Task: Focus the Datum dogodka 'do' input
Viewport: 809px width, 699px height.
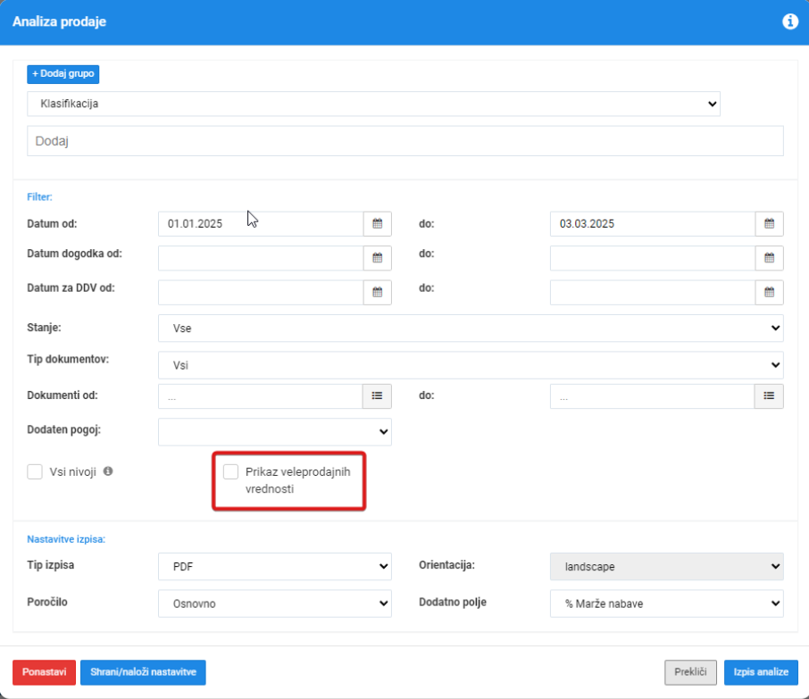Action: (x=653, y=258)
